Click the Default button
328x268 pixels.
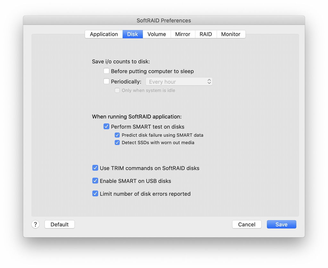click(60, 224)
